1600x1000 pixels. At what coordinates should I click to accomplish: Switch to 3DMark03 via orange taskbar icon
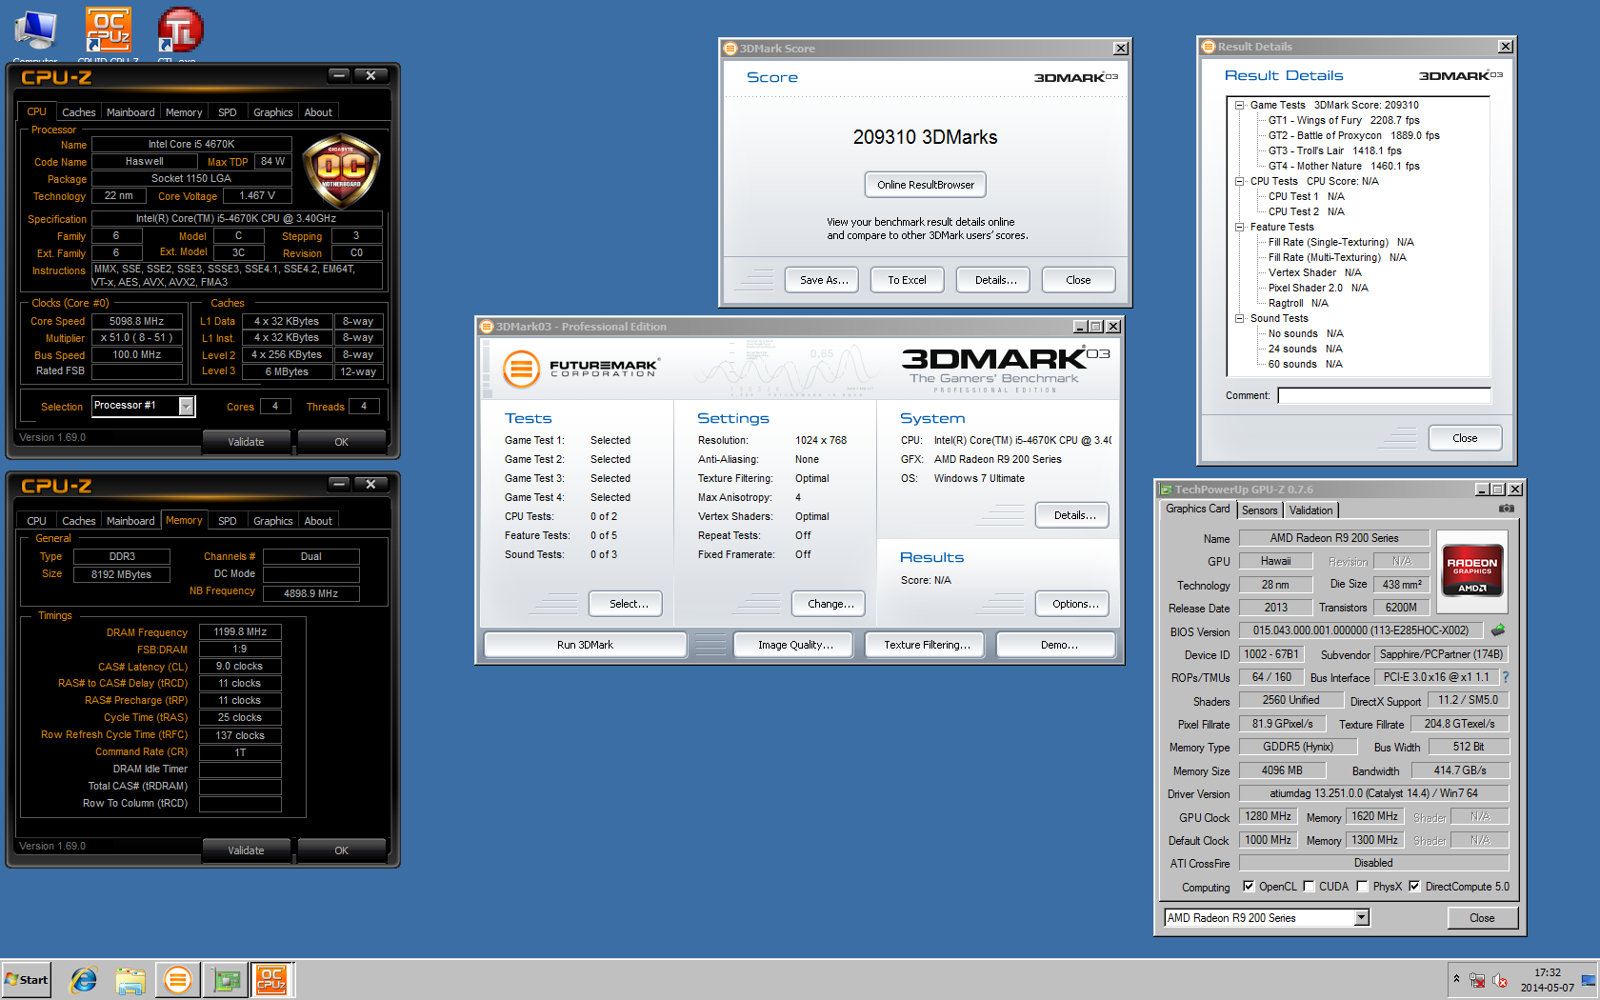click(x=177, y=979)
